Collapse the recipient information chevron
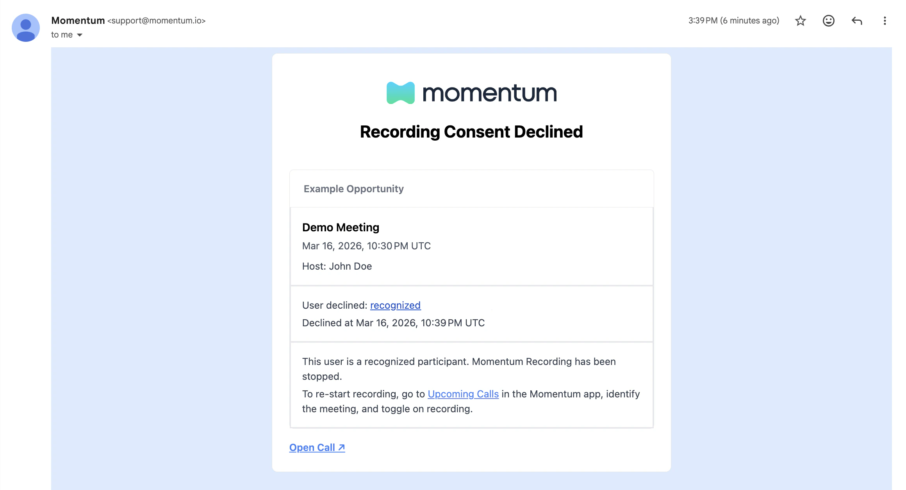 click(80, 35)
